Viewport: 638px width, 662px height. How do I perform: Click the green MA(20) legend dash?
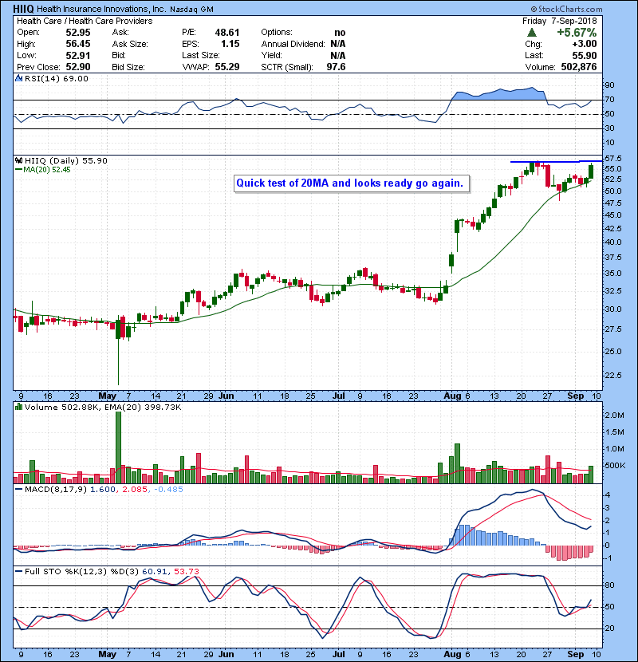tap(18, 170)
